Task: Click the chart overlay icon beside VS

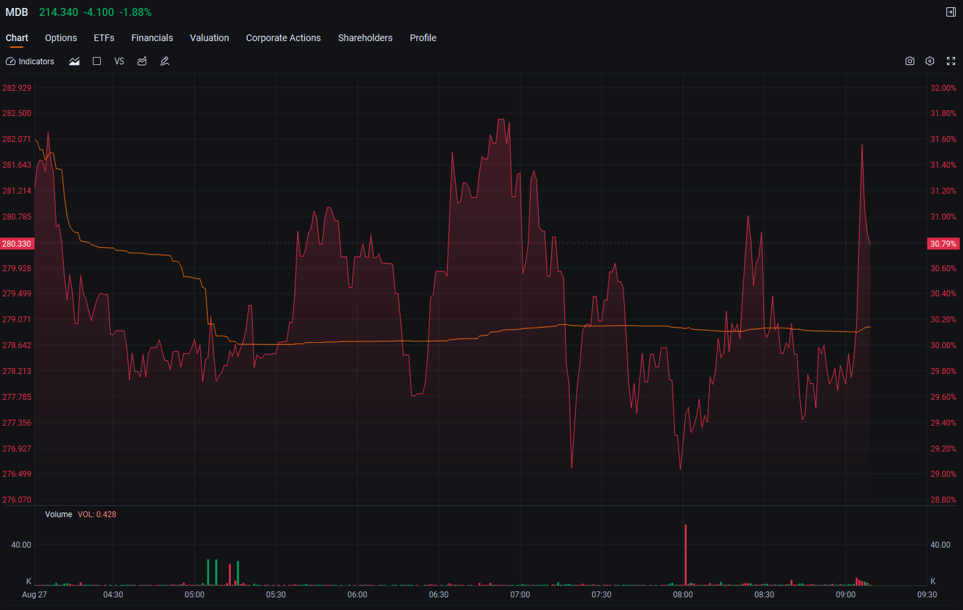Action: pyautogui.click(x=142, y=61)
